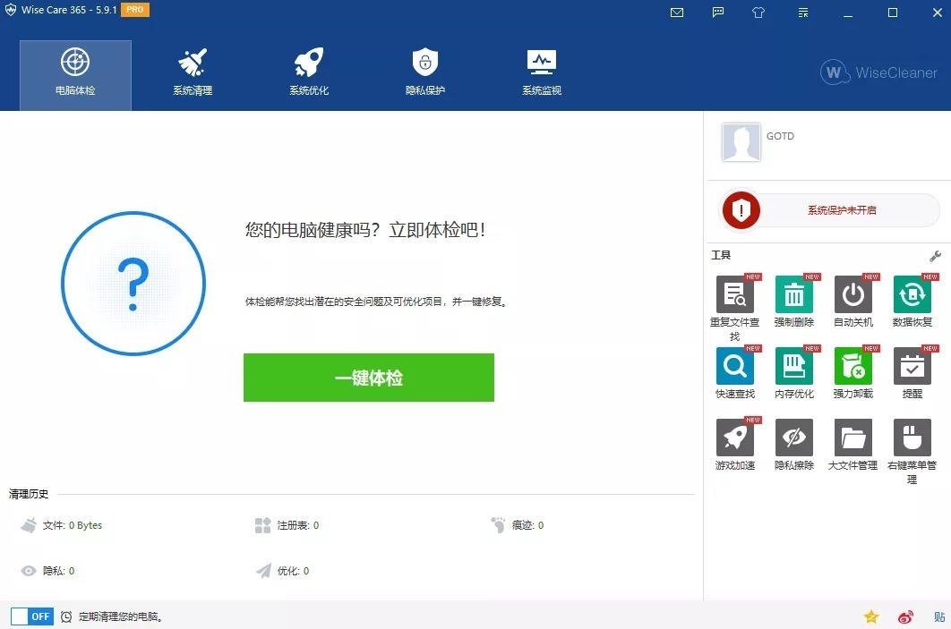
Task: Toggle the scheduled cleanup OFF switch
Action: point(32,616)
